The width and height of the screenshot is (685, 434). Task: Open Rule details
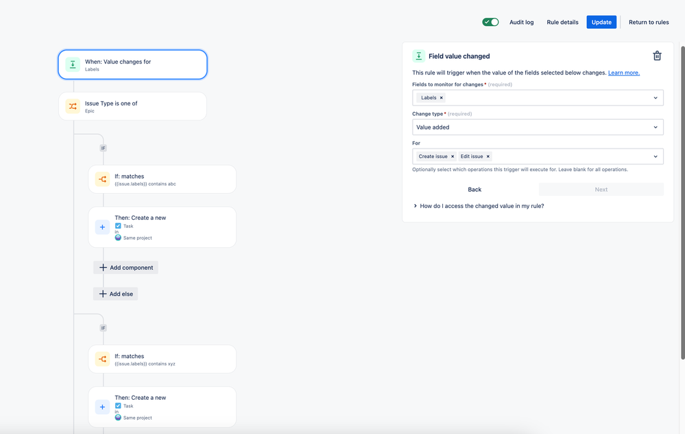tap(562, 22)
